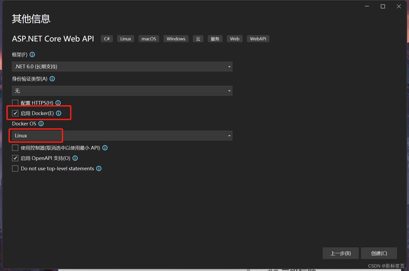
Task: Click the 上一步(B) button
Action: pyautogui.click(x=340, y=253)
